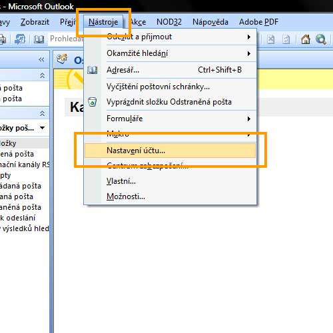Click the toolbar address book icon

click(x=39, y=39)
